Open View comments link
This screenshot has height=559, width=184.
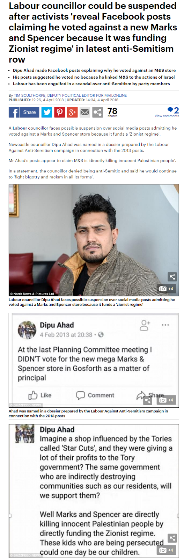coord(167,116)
